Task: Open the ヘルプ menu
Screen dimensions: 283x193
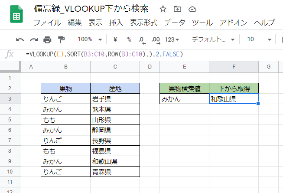Action: click(264, 23)
